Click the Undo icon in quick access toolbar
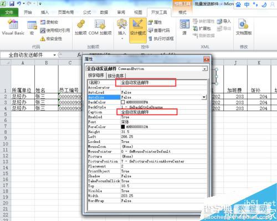The height and width of the screenshot is (221, 277). point(19,3)
